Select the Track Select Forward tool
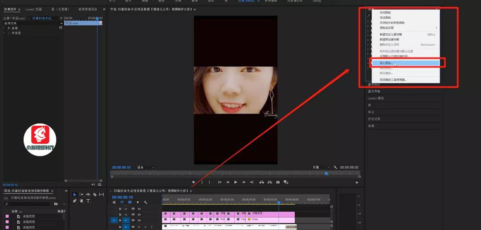Viewport: 481px width, 230px height. tap(82, 195)
